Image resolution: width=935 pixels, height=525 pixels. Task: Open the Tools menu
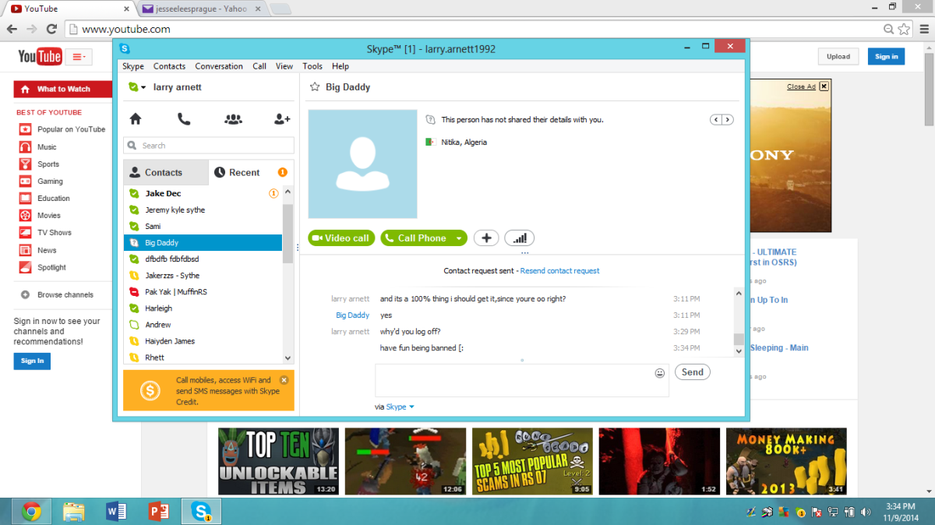pyautogui.click(x=312, y=66)
